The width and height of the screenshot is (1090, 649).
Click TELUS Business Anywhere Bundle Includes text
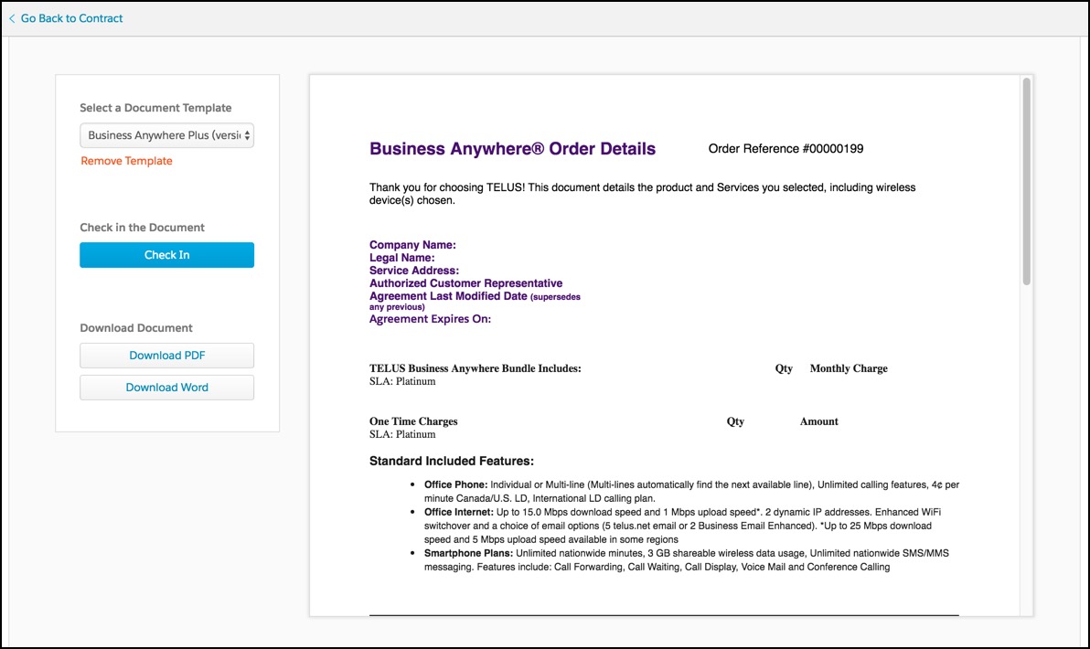click(x=475, y=368)
